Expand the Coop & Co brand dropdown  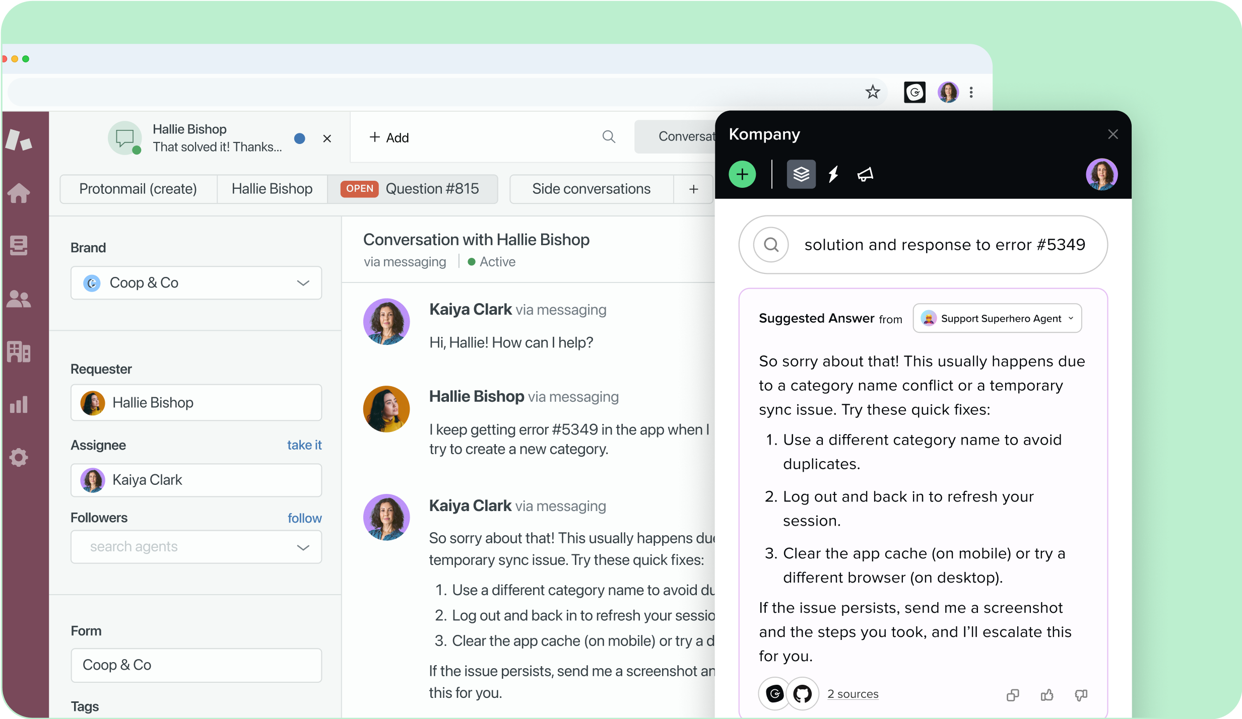tap(196, 283)
